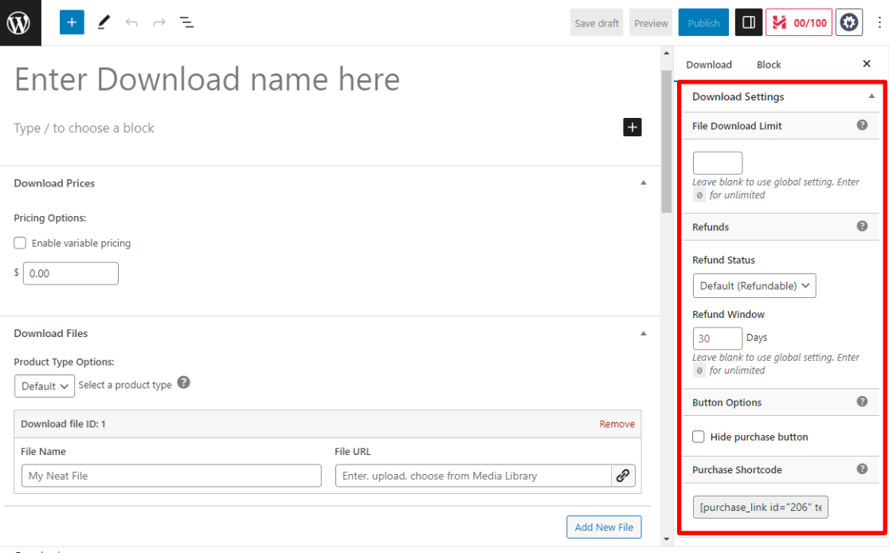The image size is (889, 553).
Task: Select the Tools pencil icon
Action: point(103,22)
